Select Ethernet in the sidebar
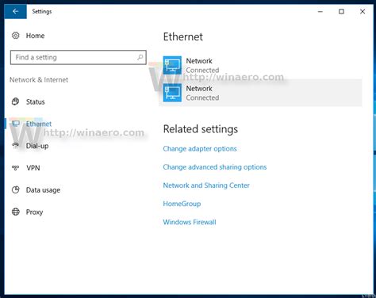376x298 pixels. pos(39,124)
